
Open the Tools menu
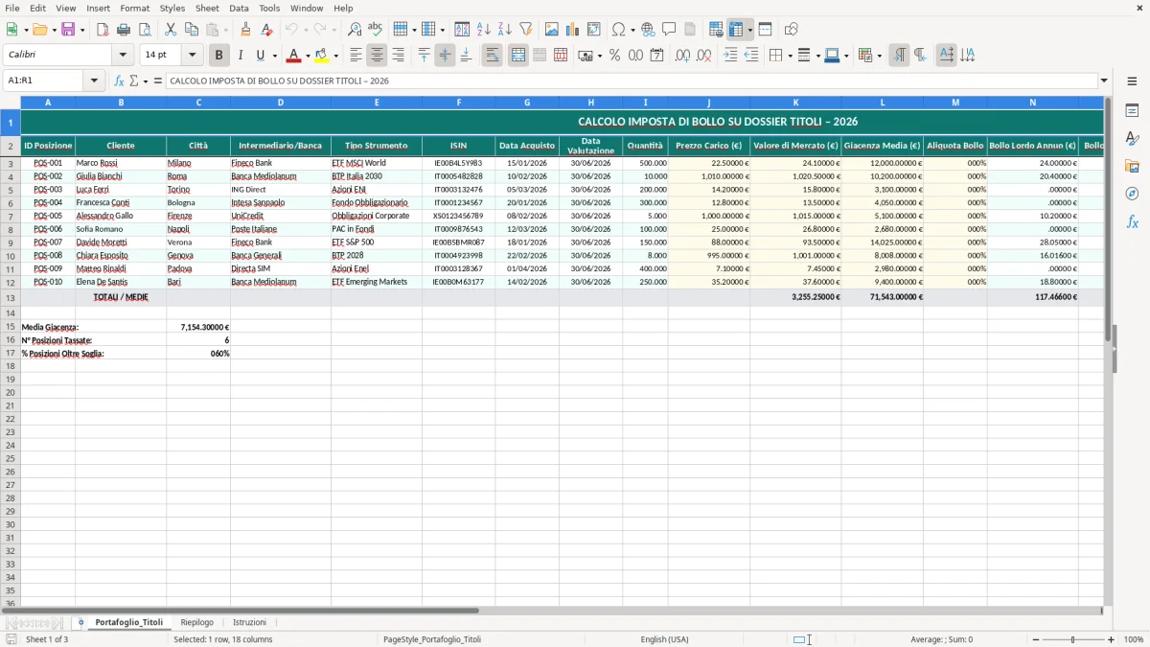point(269,8)
